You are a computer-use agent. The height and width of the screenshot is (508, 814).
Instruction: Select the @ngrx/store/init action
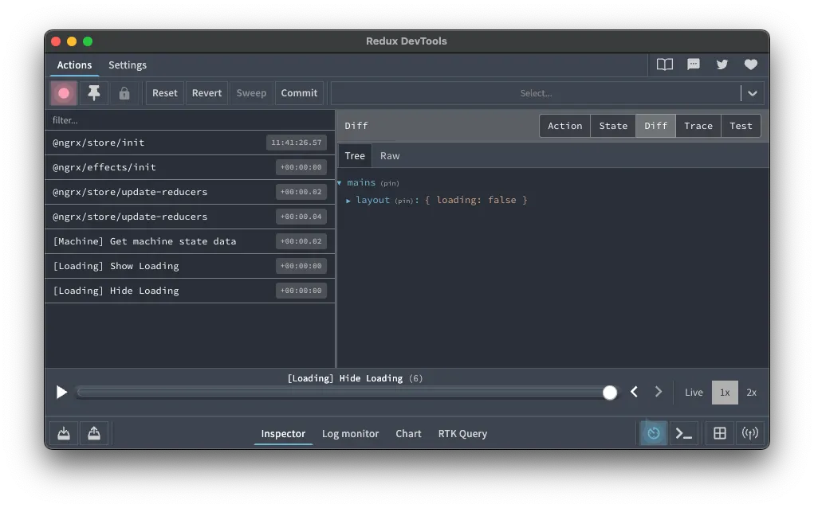(190, 143)
